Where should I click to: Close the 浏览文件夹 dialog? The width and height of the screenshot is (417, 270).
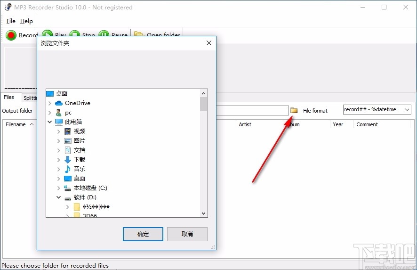click(x=209, y=43)
